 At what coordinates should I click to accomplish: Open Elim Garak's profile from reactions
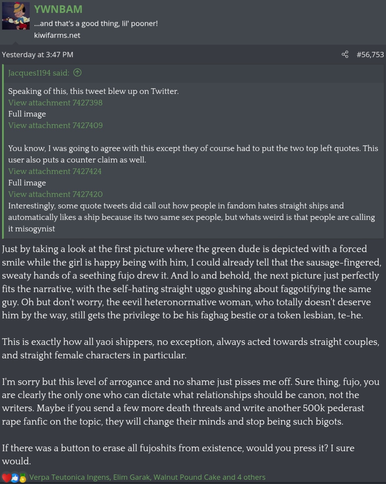[x=132, y=477]
